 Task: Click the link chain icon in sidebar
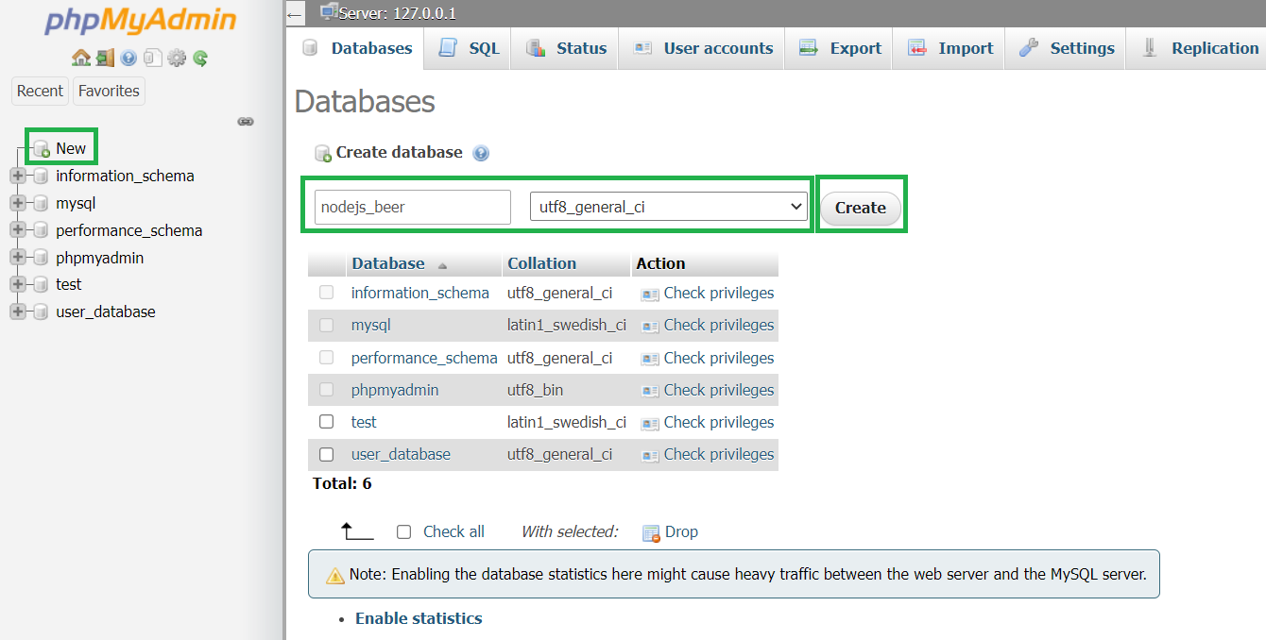(x=246, y=122)
